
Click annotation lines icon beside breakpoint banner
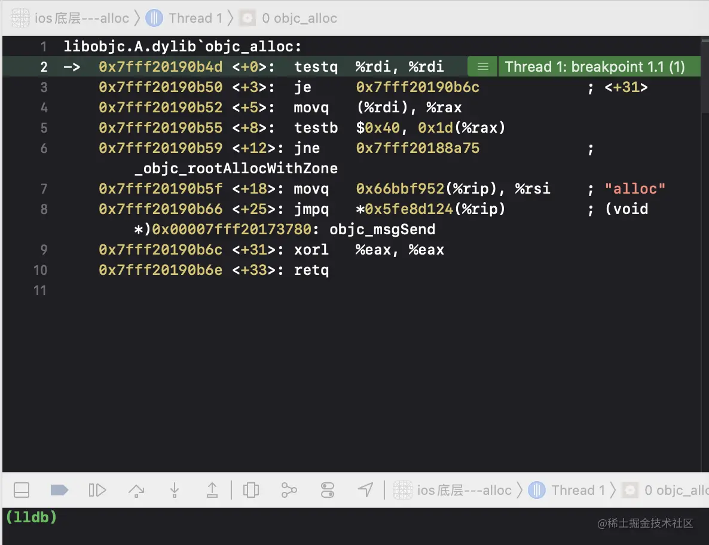pyautogui.click(x=482, y=66)
